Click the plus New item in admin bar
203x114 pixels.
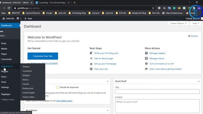pyautogui.click(x=28, y=18)
